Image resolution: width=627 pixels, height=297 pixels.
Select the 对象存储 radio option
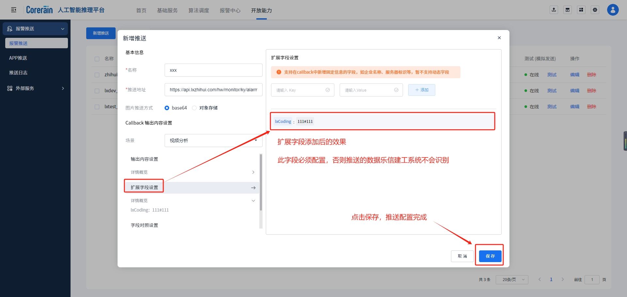[194, 108]
